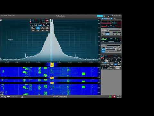Open the Help menu
Screen dimensions: 154x116
click(13, 15)
